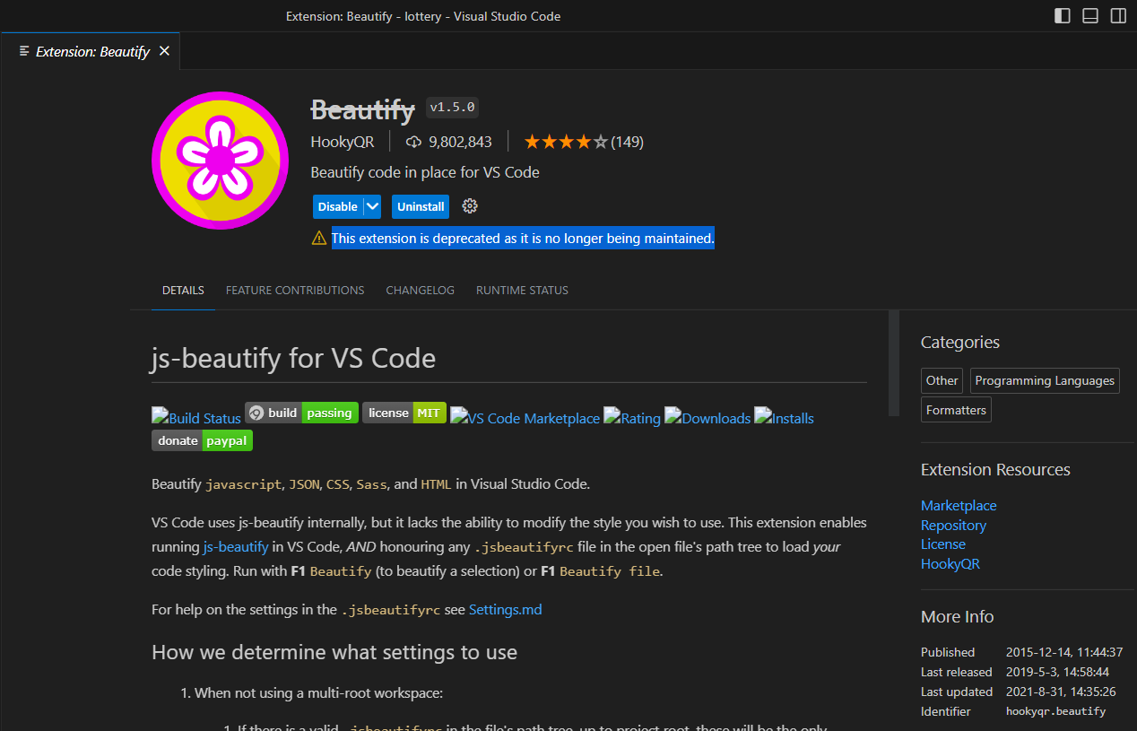Click the details vertical scrollbar
This screenshot has width=1137, height=731.
click(893, 363)
